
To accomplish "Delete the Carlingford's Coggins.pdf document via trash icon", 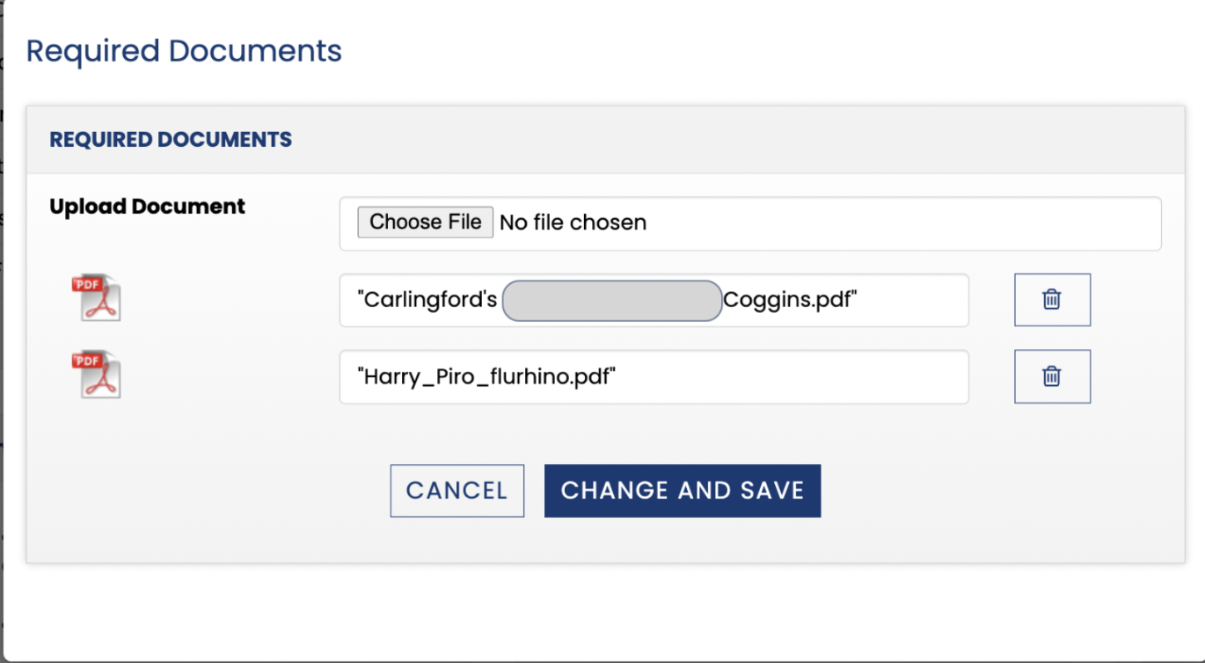I will pyautogui.click(x=1052, y=300).
